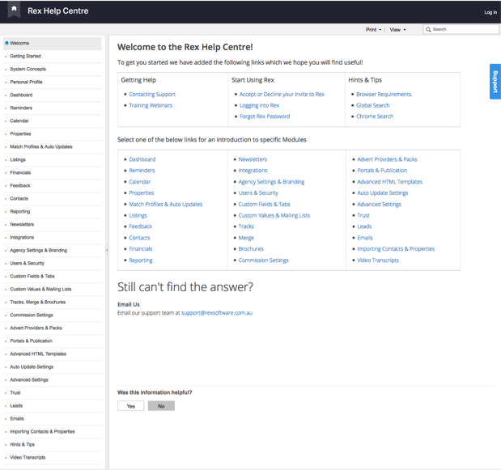The width and height of the screenshot is (501, 470).
Task: Click the Welcome house icon in sidebar
Action: pos(6,43)
